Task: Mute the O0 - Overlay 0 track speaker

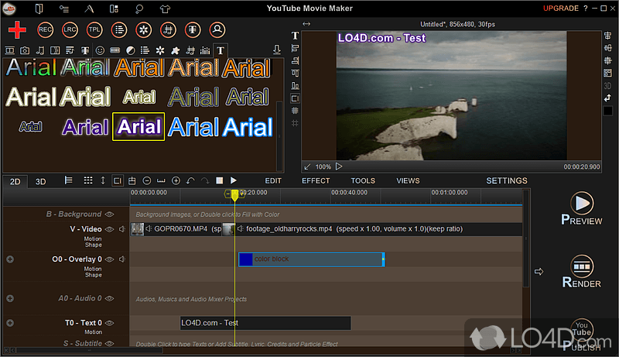Action: click(121, 259)
